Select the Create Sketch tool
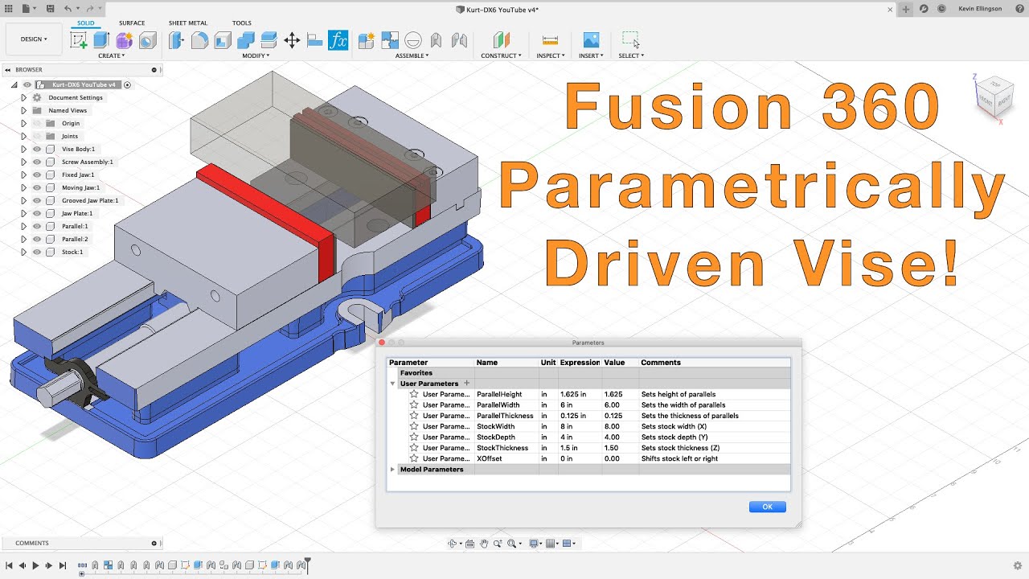 coord(79,40)
